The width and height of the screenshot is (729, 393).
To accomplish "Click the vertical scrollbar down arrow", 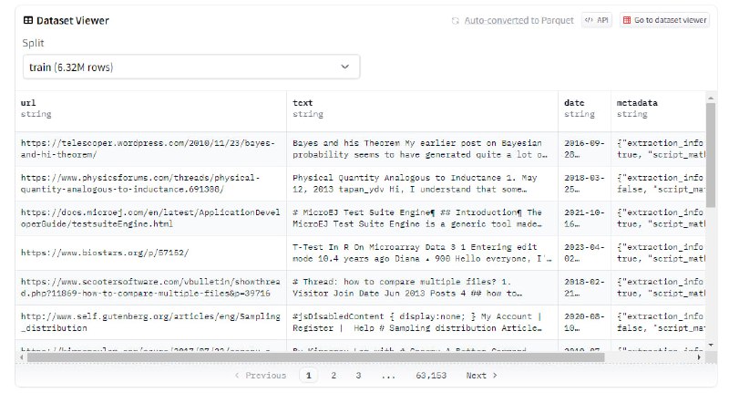I will [x=711, y=345].
